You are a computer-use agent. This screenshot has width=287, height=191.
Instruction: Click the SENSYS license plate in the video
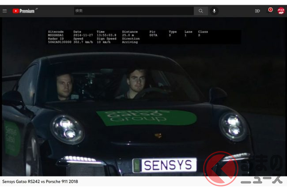pos(164,165)
